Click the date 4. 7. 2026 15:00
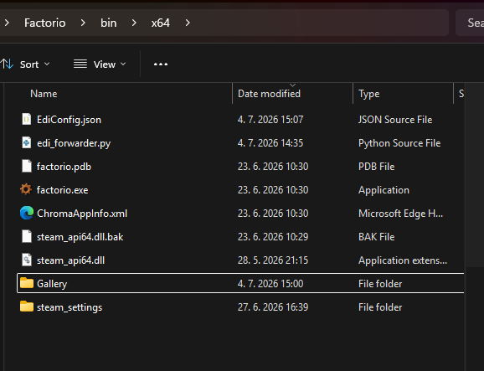The width and height of the screenshot is (484, 371). tap(270, 284)
